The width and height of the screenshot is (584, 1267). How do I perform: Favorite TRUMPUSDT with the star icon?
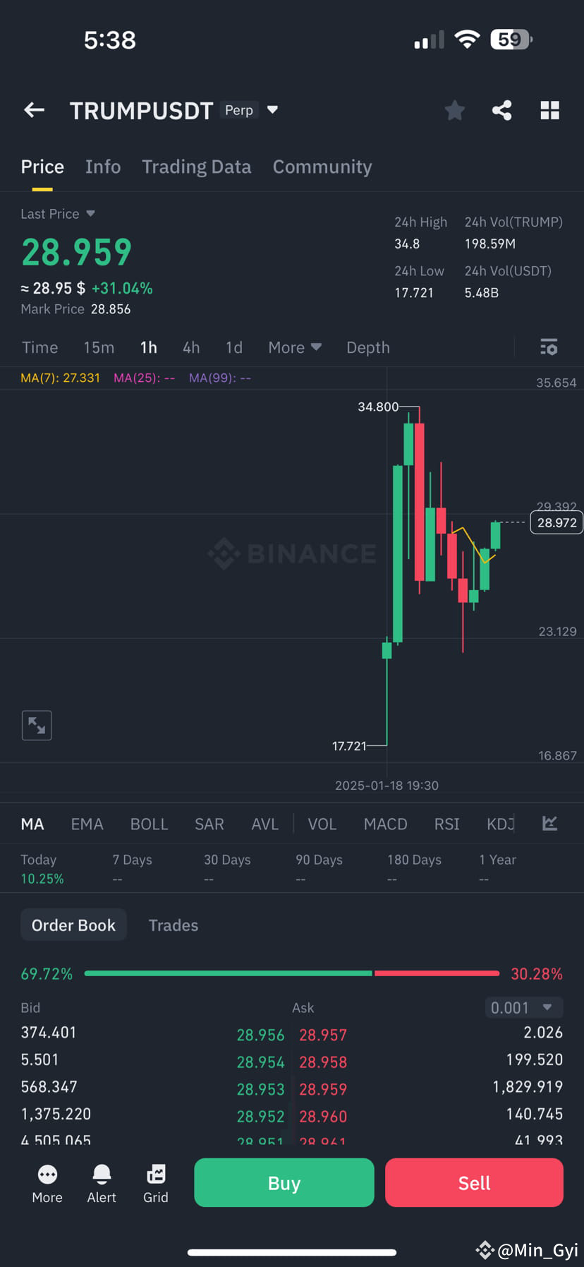[x=454, y=110]
